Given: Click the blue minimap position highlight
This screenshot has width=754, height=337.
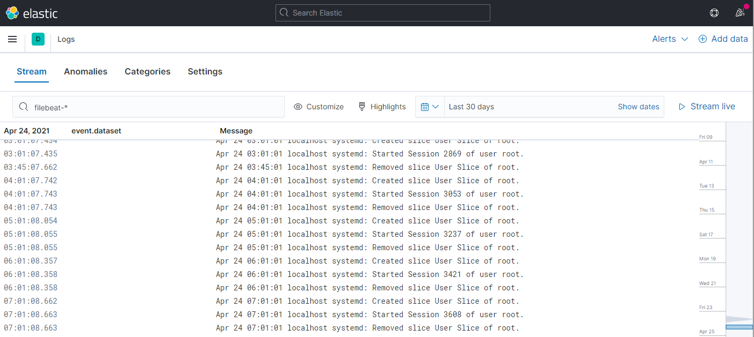Looking at the screenshot, I should point(740,327).
